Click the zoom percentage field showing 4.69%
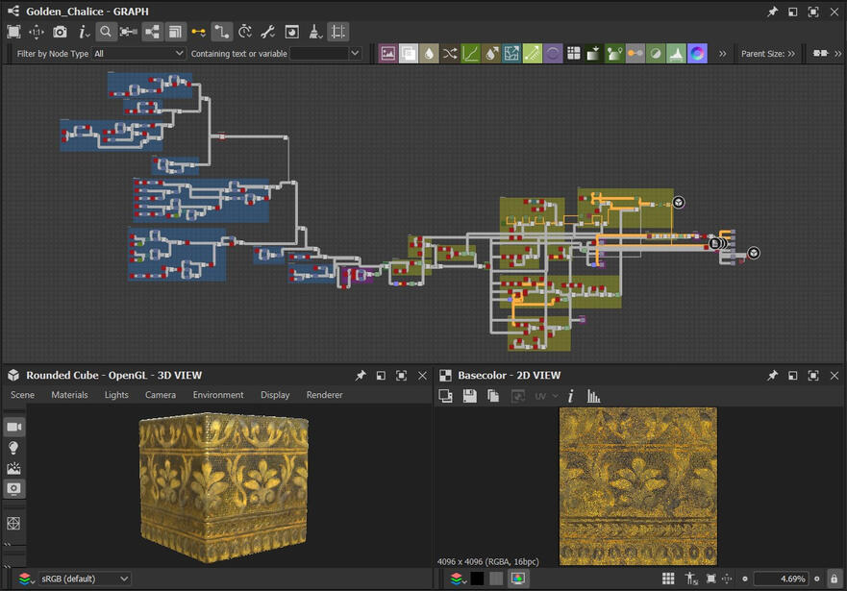The width and height of the screenshot is (847, 591). point(780,579)
